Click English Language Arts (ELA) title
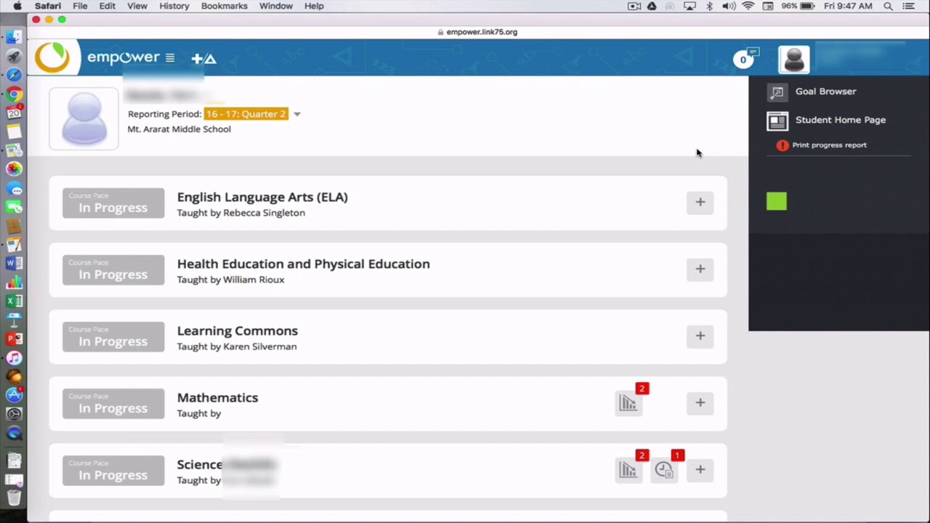 point(262,197)
